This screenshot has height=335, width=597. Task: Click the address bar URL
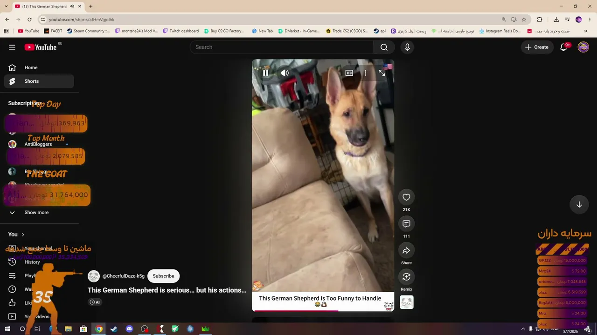[82, 20]
